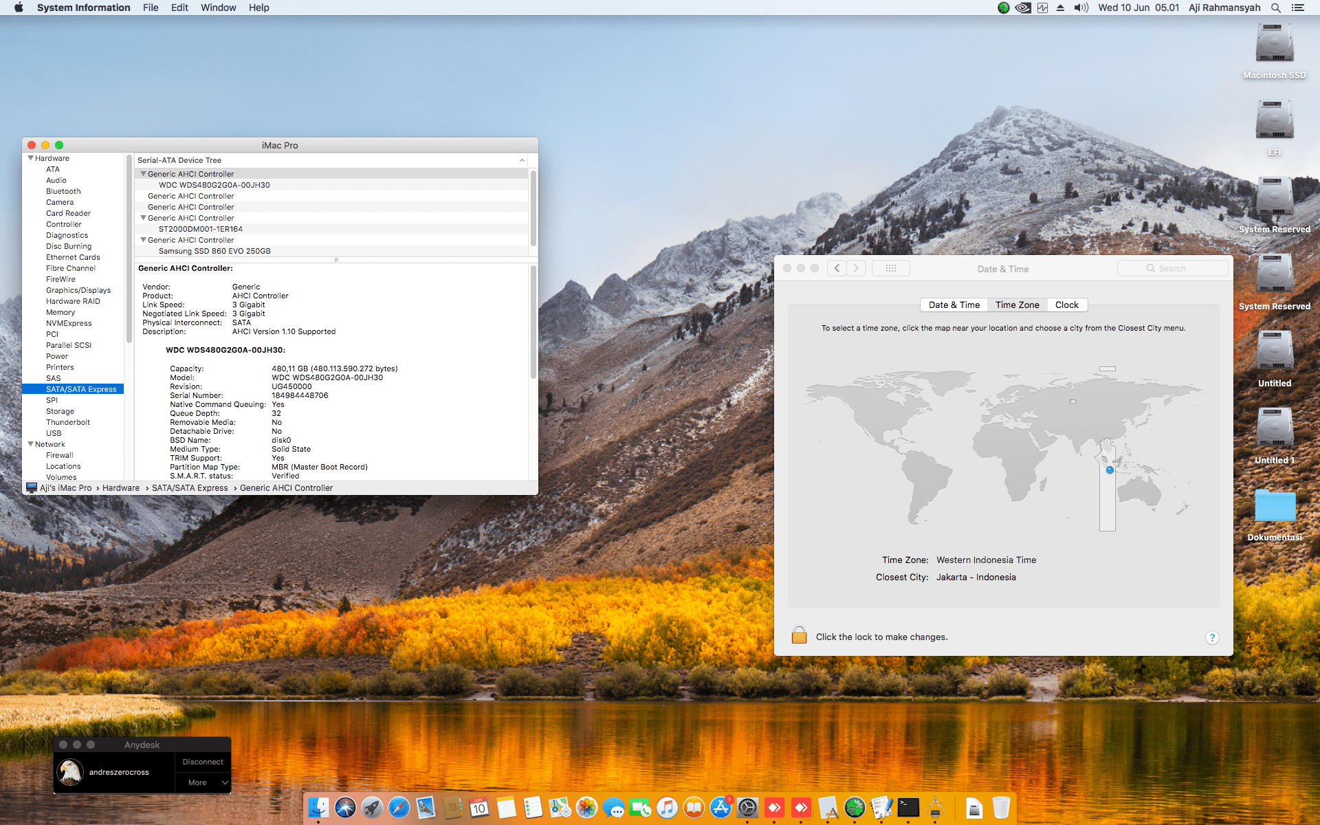Image resolution: width=1320 pixels, height=825 pixels.
Task: Open Messages from the Dock
Action: coord(613,807)
